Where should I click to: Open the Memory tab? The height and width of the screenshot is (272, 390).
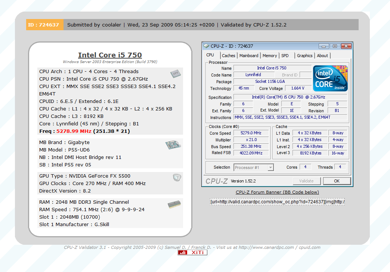[270, 56]
